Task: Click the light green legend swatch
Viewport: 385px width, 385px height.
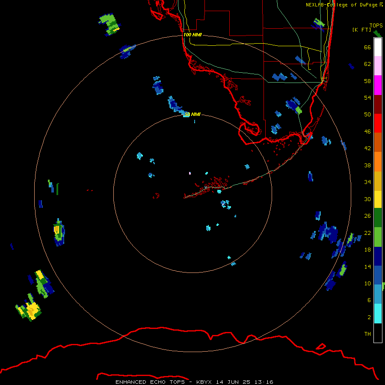Action: [x=378, y=237]
